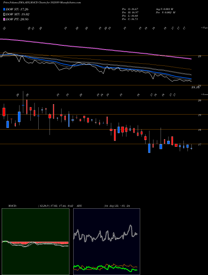Click the blue DOW ST legend swatch
208x275 pixels.
[5, 9]
